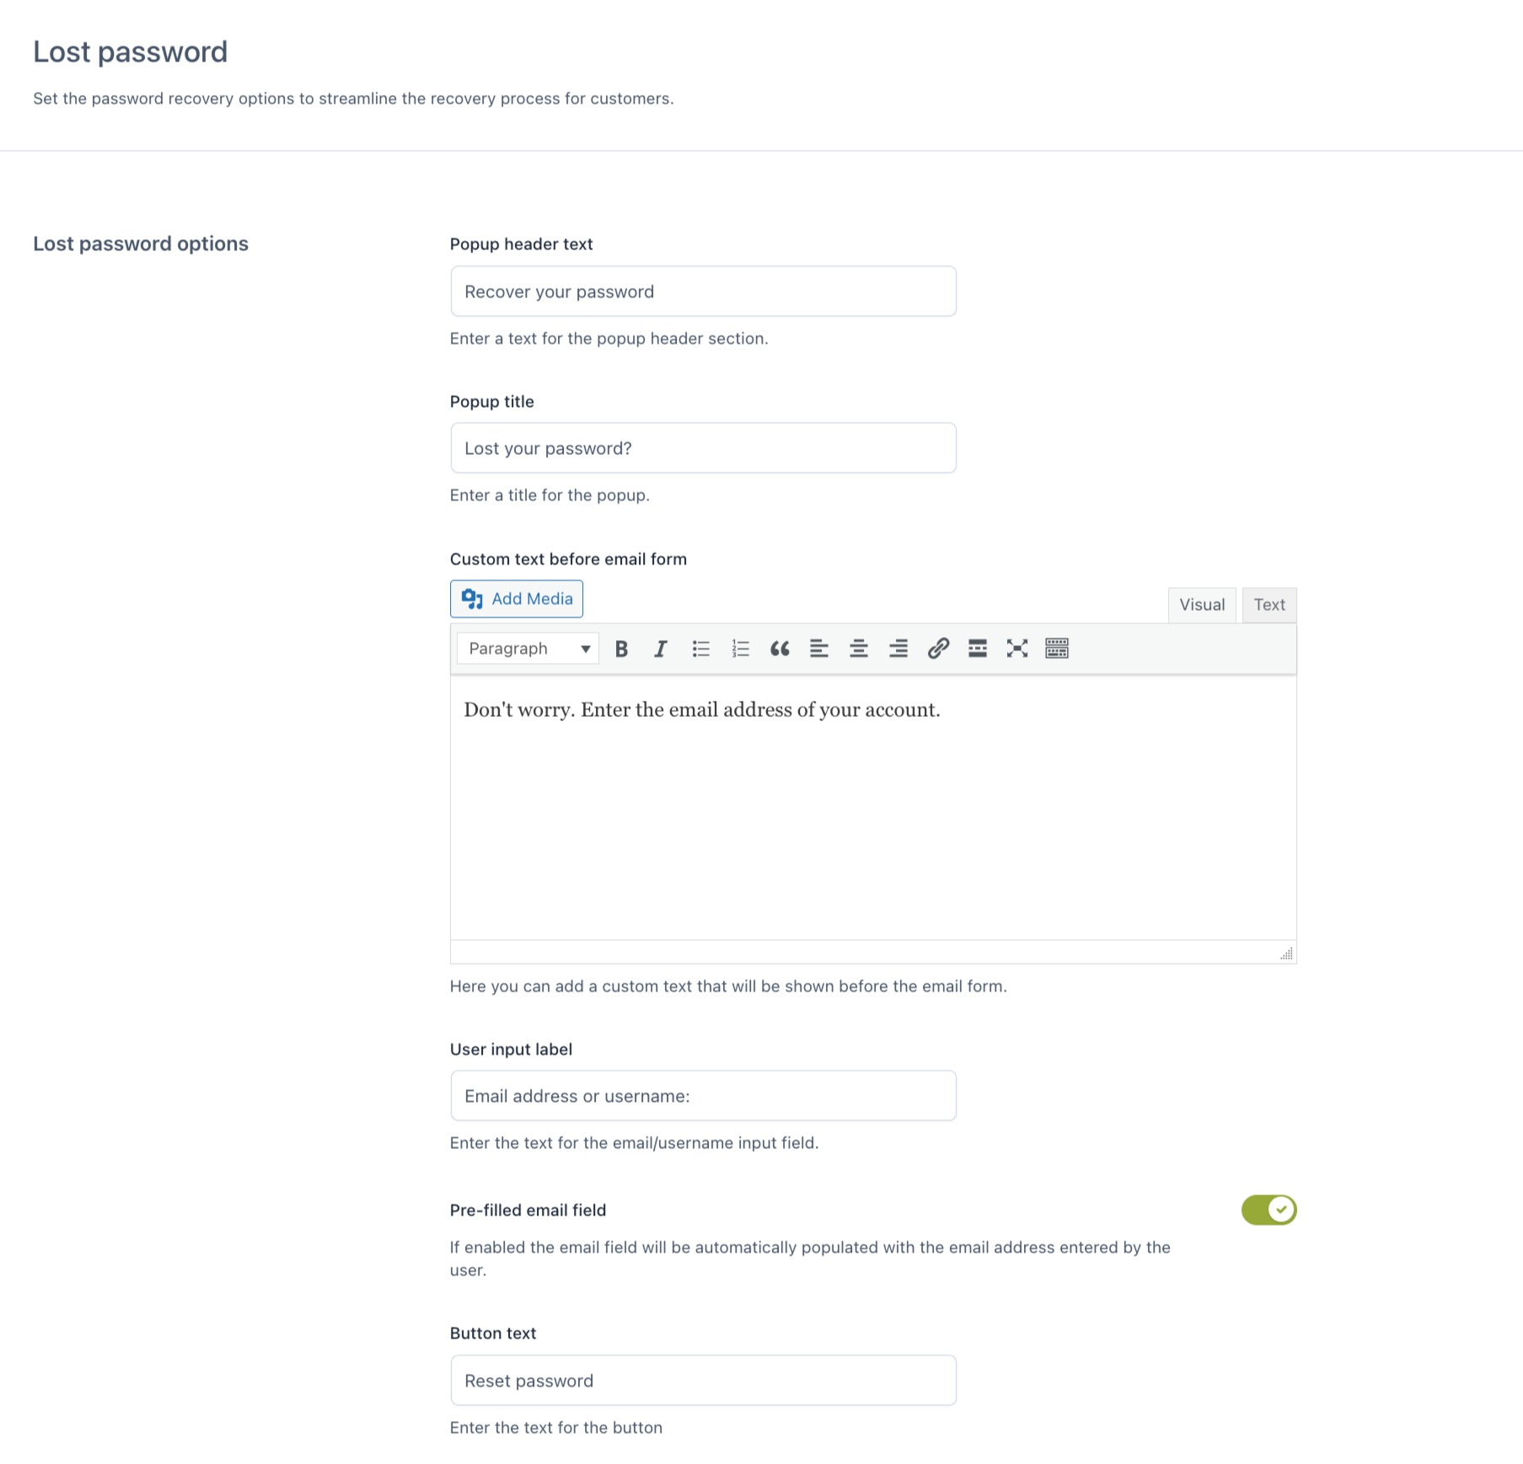This screenshot has height=1464, width=1523.
Task: Click the insert link icon
Action: [938, 649]
